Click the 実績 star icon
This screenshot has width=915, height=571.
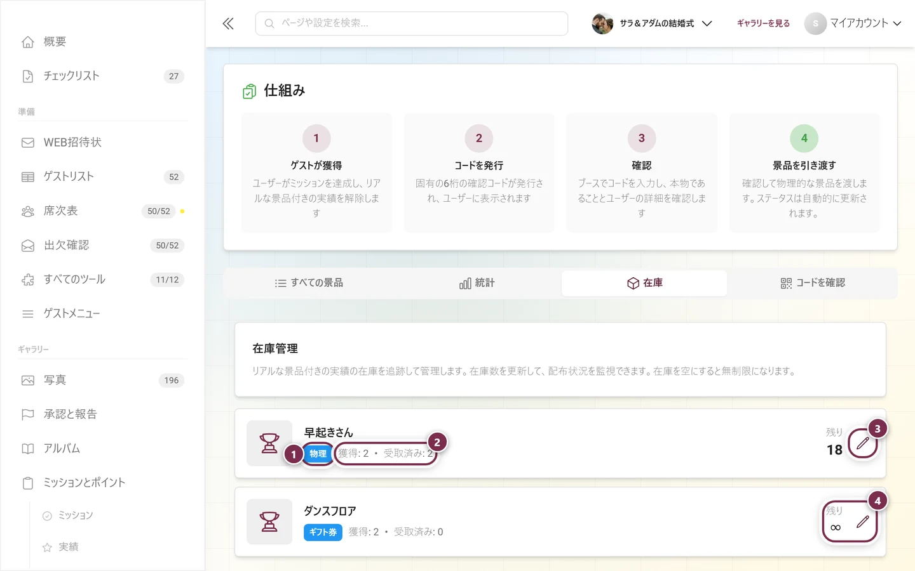(47, 548)
